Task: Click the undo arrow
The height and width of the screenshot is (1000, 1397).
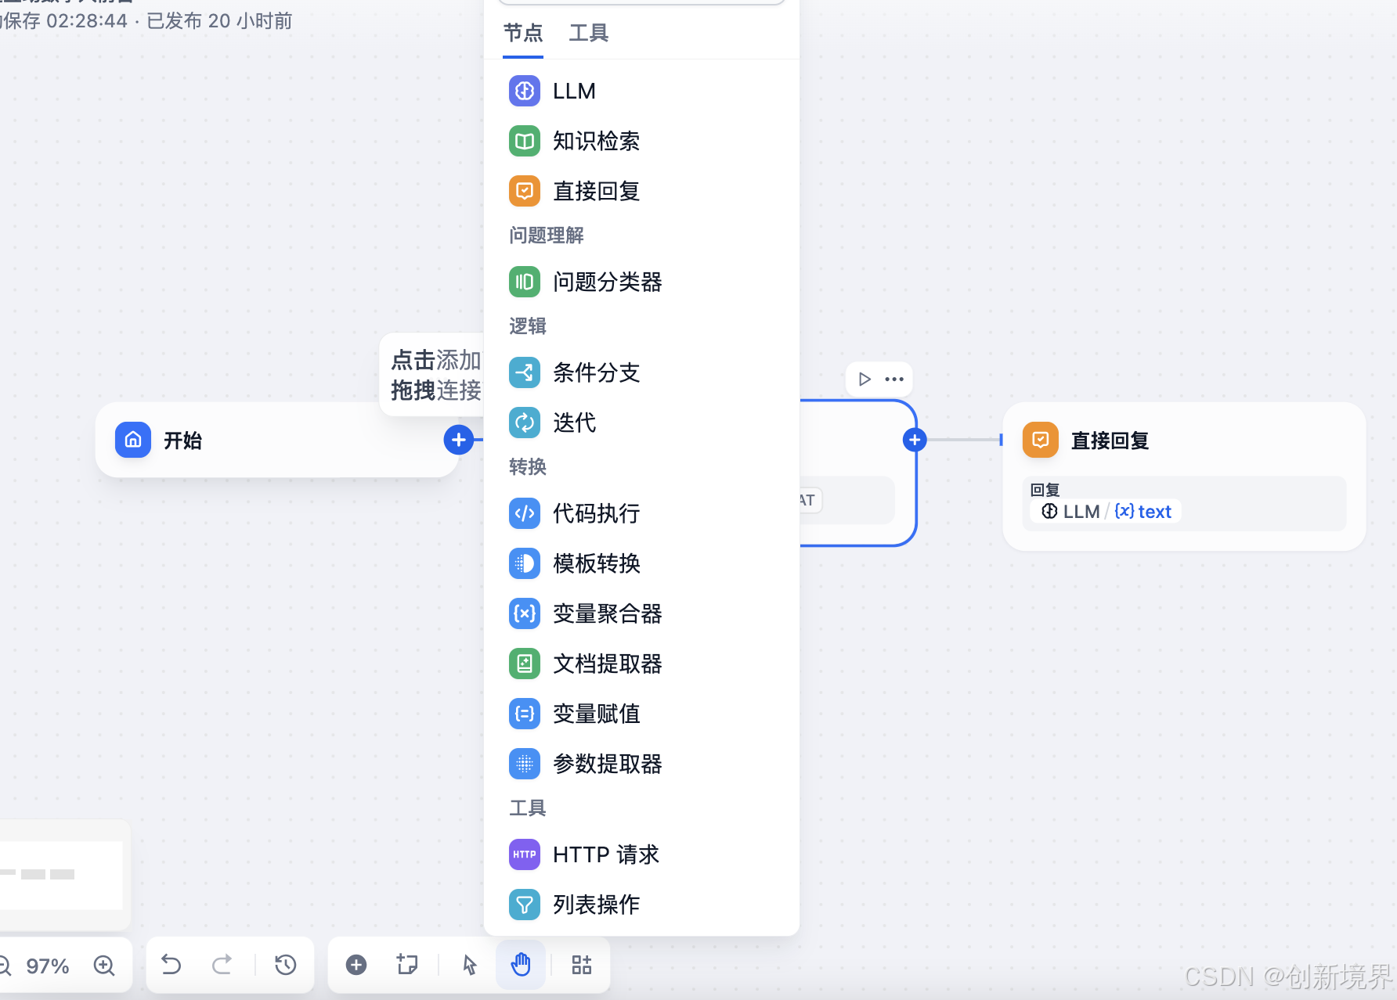Action: click(171, 965)
